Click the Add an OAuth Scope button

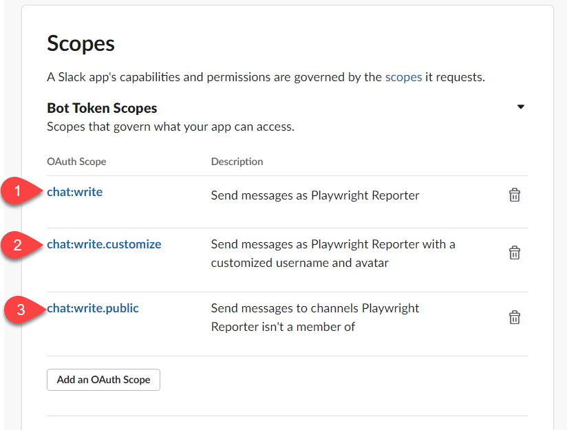click(x=103, y=380)
